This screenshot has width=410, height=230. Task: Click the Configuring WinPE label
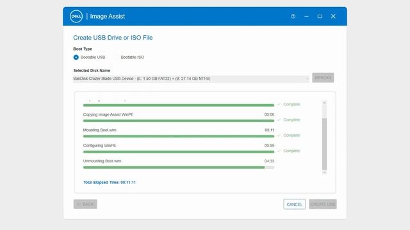(99, 146)
